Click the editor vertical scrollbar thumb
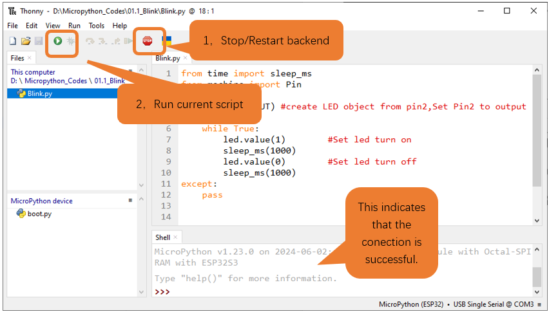The image size is (549, 314). (537, 131)
